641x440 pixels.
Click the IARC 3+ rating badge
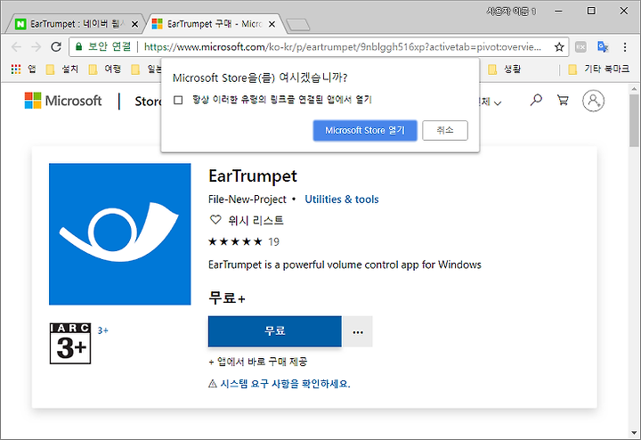click(x=70, y=343)
